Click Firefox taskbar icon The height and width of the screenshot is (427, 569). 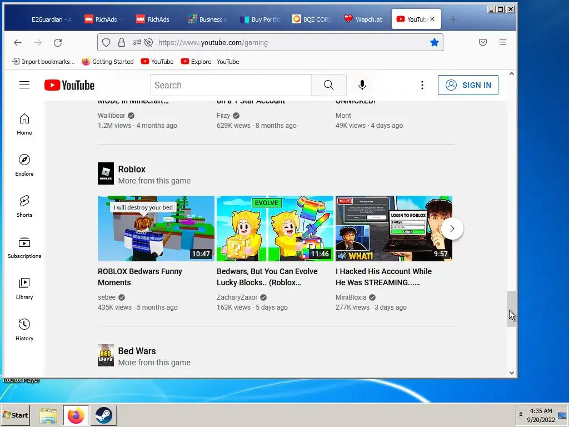coord(76,415)
